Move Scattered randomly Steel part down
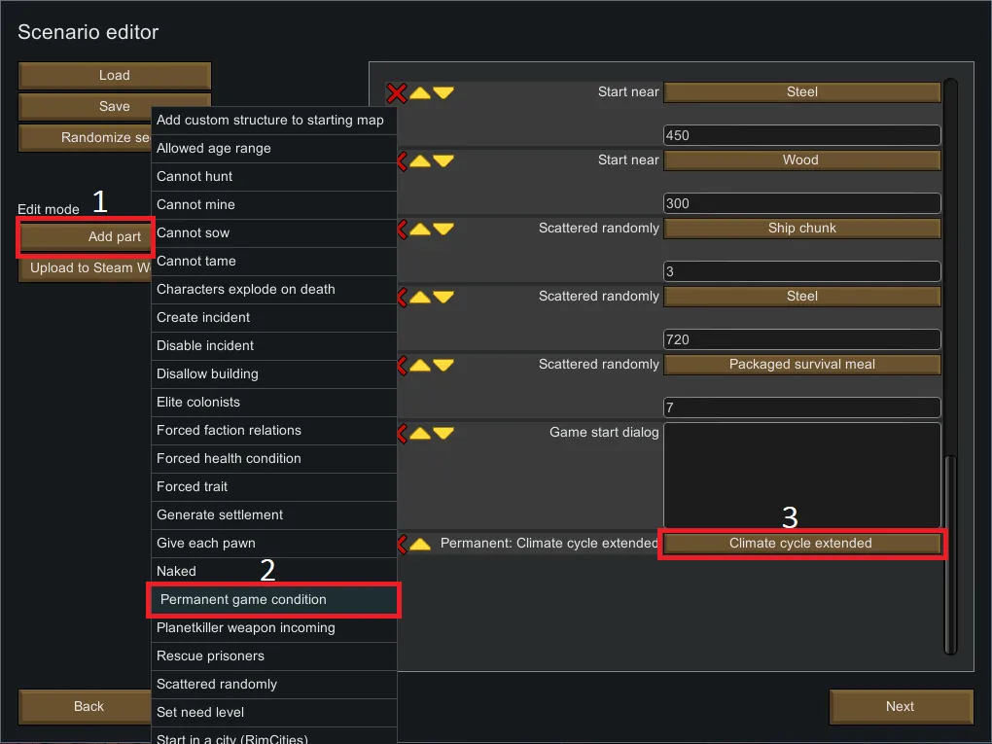 click(x=443, y=297)
